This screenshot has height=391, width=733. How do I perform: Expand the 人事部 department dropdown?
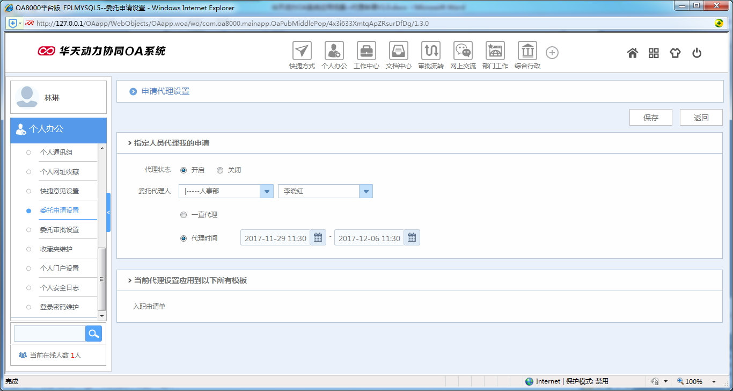click(x=267, y=191)
